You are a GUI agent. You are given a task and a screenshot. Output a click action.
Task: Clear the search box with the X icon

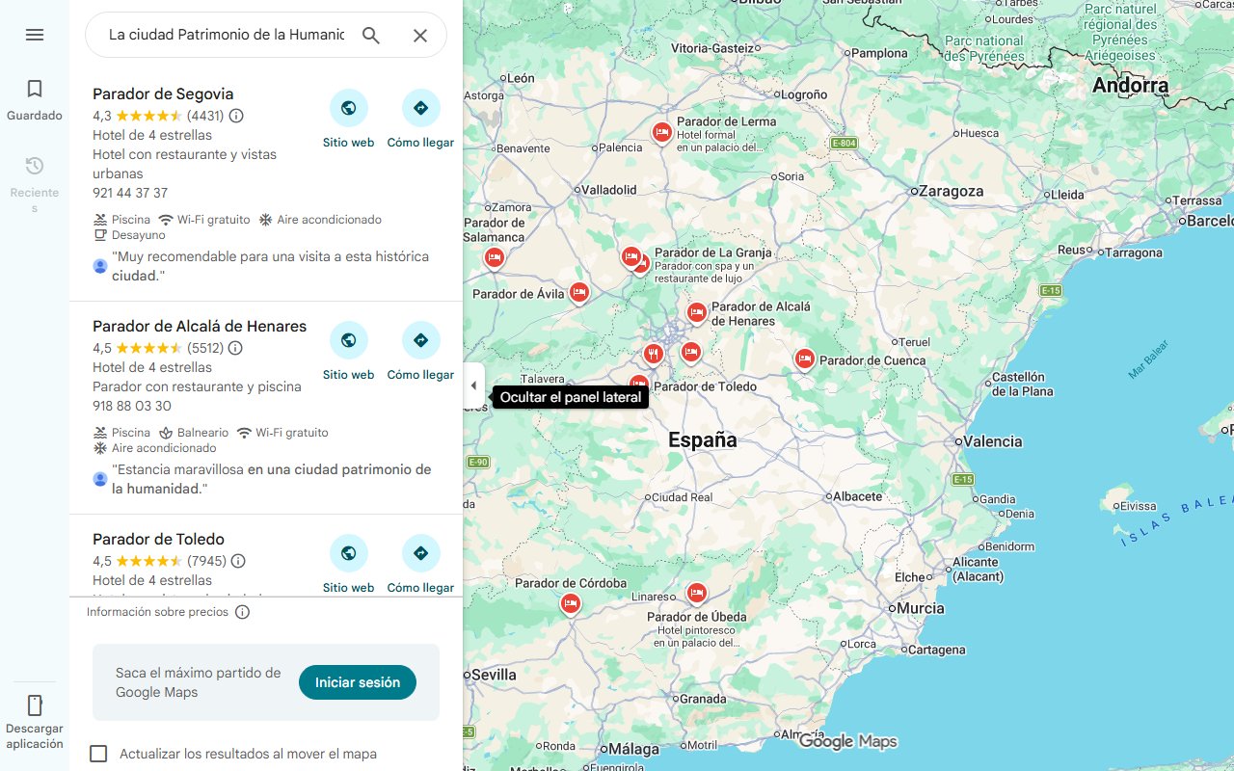(420, 35)
